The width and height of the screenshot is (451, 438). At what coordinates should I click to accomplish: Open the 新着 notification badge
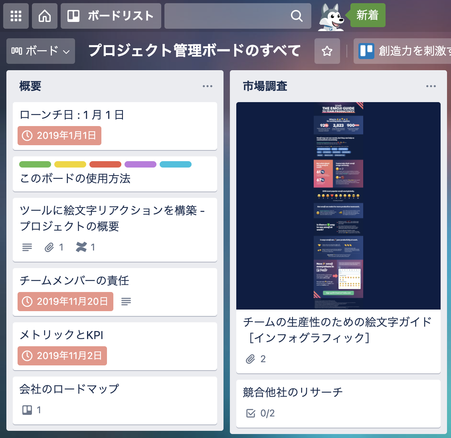pyautogui.click(x=367, y=15)
